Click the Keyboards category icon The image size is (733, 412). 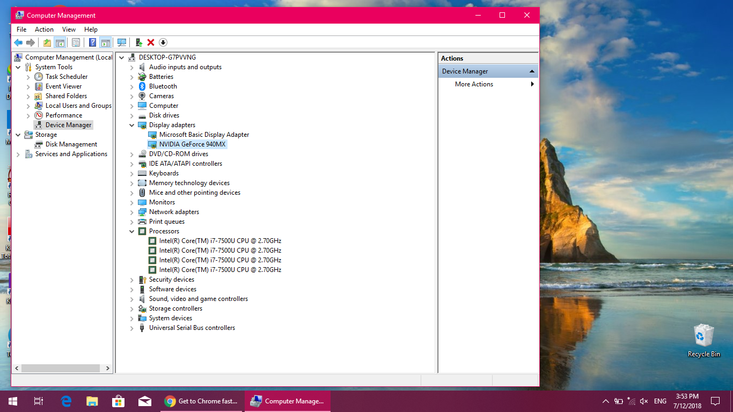pos(142,173)
